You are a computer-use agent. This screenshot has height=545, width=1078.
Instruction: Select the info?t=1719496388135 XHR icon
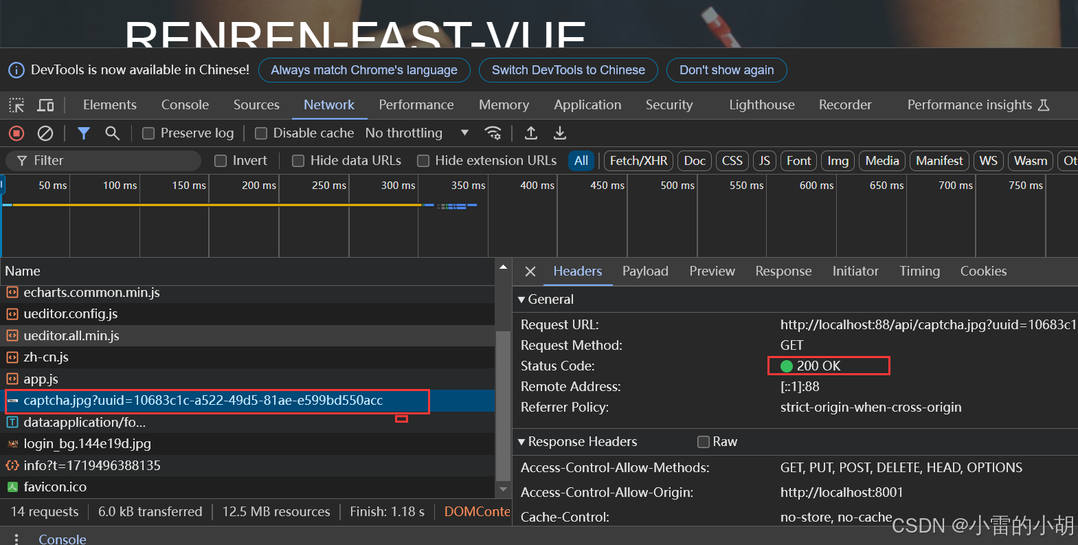click(12, 466)
